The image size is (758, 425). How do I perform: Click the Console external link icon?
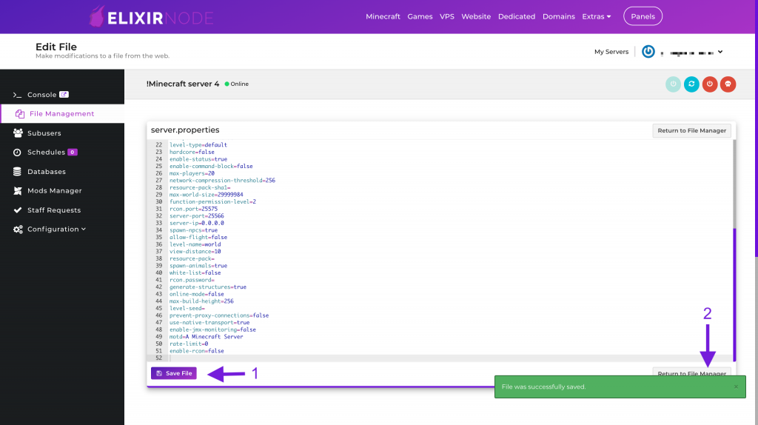pos(64,94)
